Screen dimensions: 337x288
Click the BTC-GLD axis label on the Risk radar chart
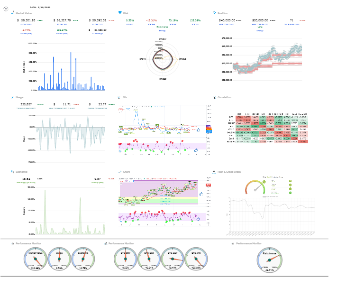(x=183, y=59)
